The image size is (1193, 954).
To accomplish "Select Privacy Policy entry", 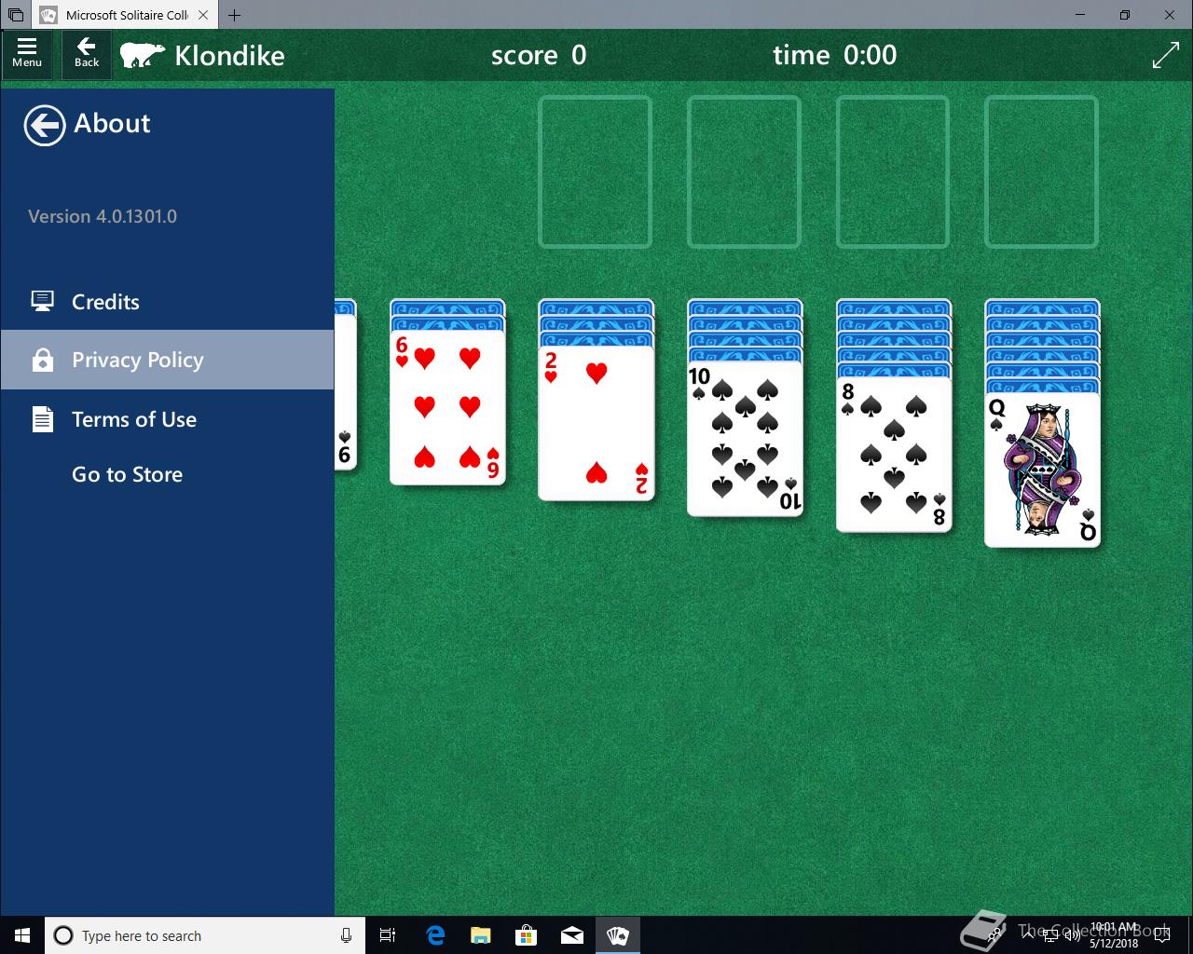I will (168, 360).
